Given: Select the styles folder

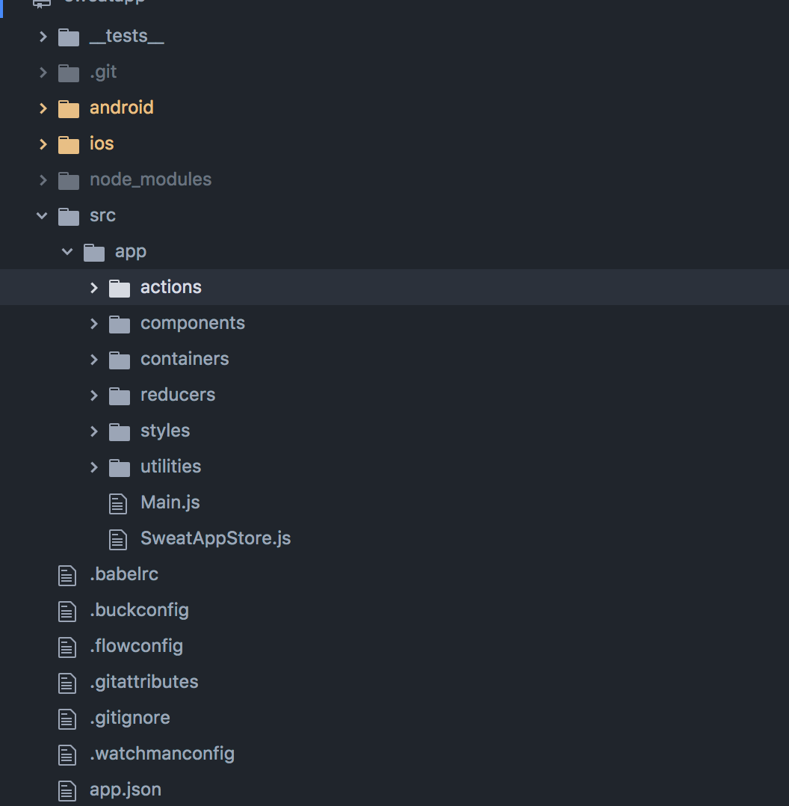Looking at the screenshot, I should pos(164,431).
